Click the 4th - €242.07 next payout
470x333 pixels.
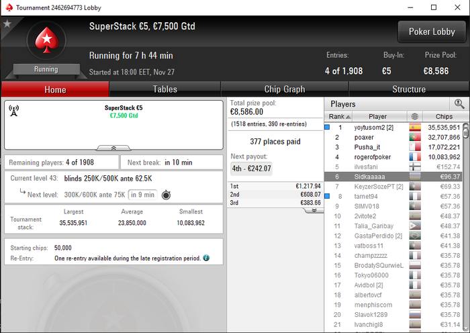(x=252, y=169)
